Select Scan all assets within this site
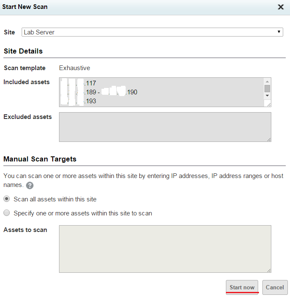 7,199
